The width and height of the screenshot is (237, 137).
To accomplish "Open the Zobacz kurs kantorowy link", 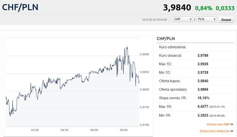I will [x=215, y=131].
